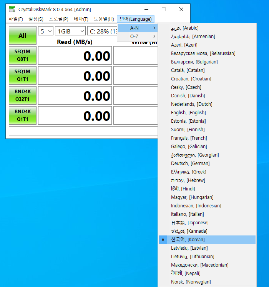
Task: Open the 설정(S) menu
Action: click(36, 19)
